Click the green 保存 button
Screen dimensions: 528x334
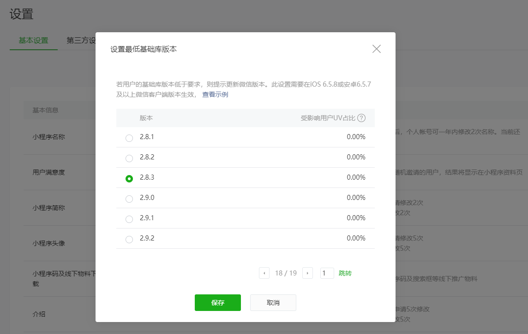click(217, 303)
